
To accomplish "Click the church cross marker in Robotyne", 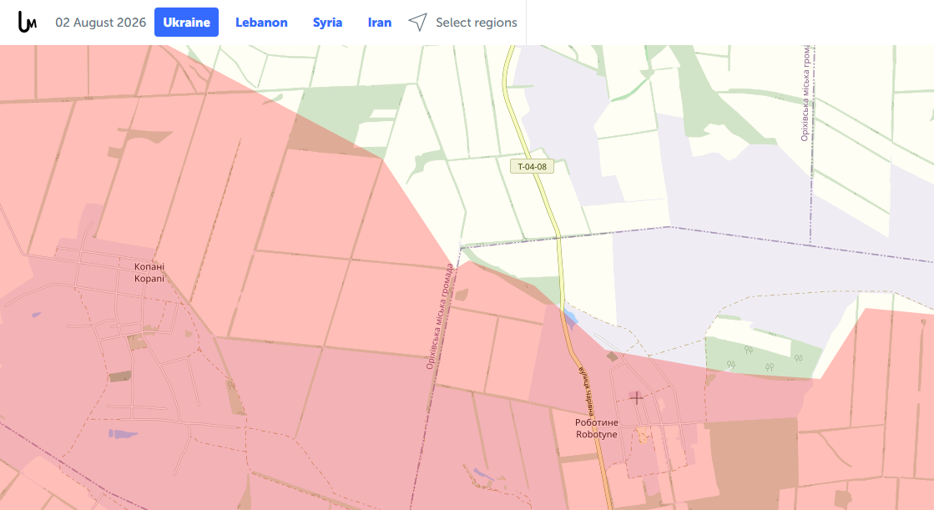I will click(x=637, y=397).
